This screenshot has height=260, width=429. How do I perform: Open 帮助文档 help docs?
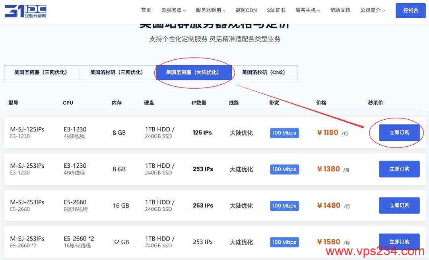(x=340, y=10)
